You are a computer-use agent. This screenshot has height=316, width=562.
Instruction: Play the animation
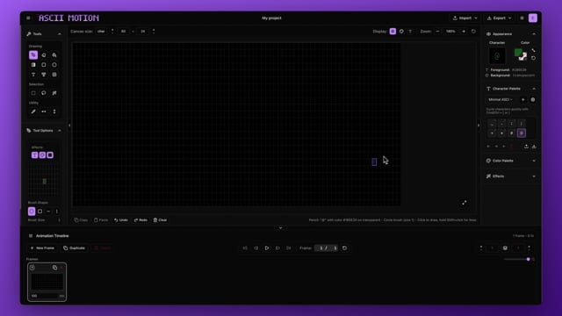click(267, 248)
